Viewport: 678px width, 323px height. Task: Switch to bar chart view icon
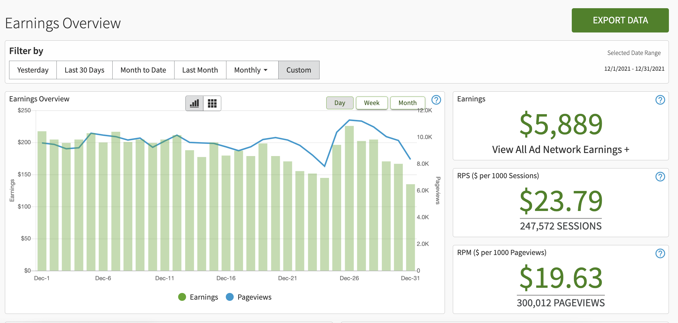click(x=194, y=104)
